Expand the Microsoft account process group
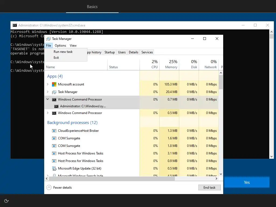This screenshot has height=207, width=276. coord(47,84)
